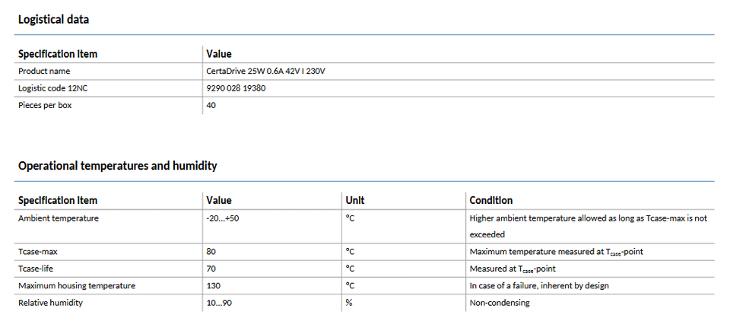Select the percent unit for Relative humidity
Image resolution: width=730 pixels, height=334 pixels.
pos(350,303)
